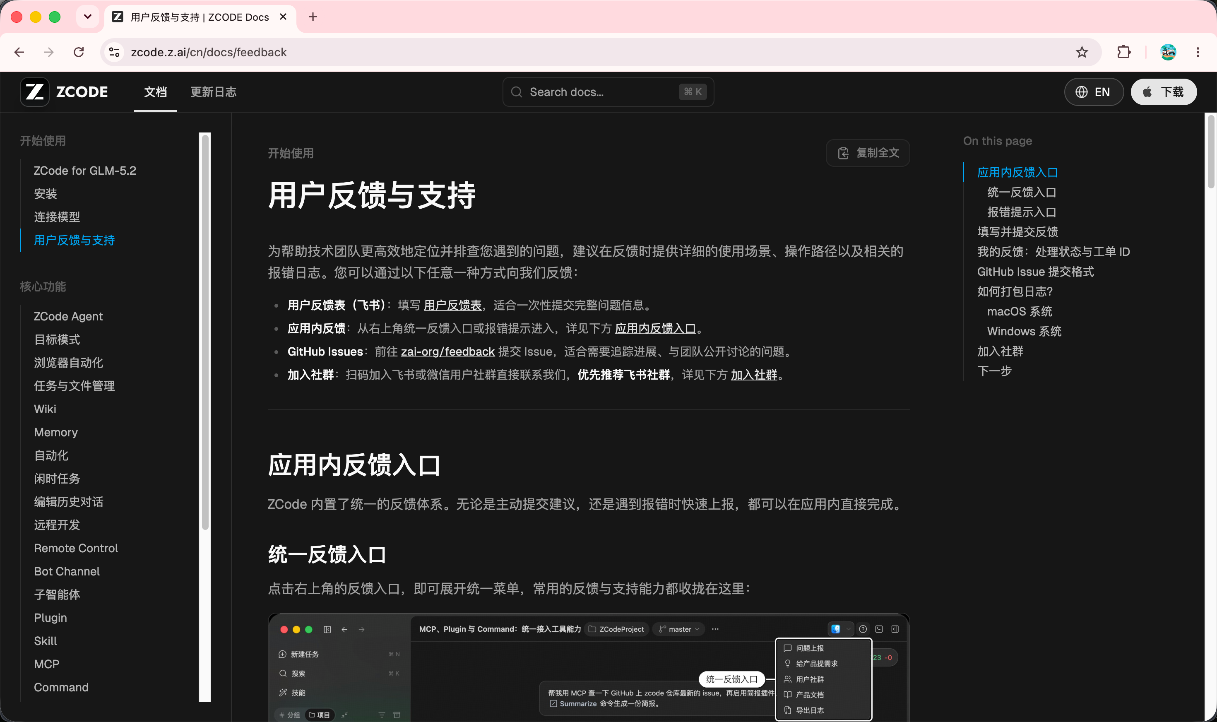Viewport: 1217px width, 722px height.
Task: Close the ZCODE Docs tab
Action: pos(283,17)
